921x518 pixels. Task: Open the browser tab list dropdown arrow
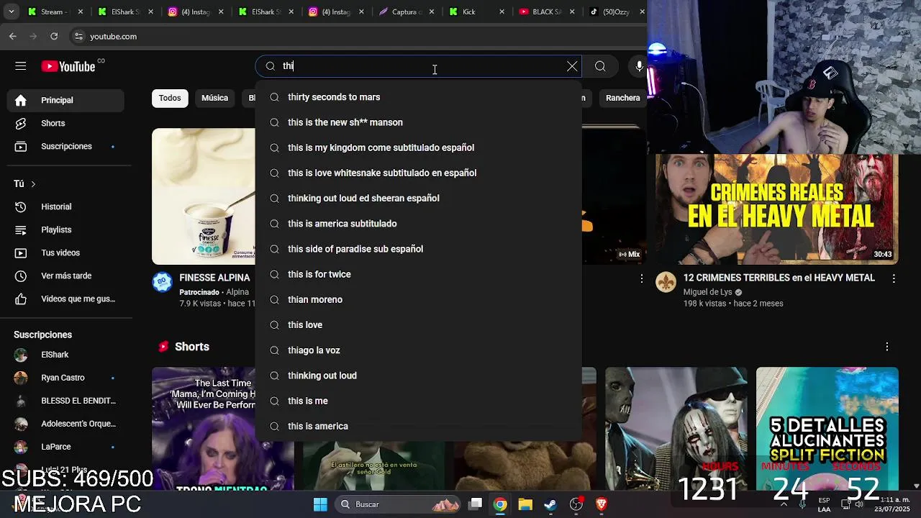pyautogui.click(x=11, y=12)
